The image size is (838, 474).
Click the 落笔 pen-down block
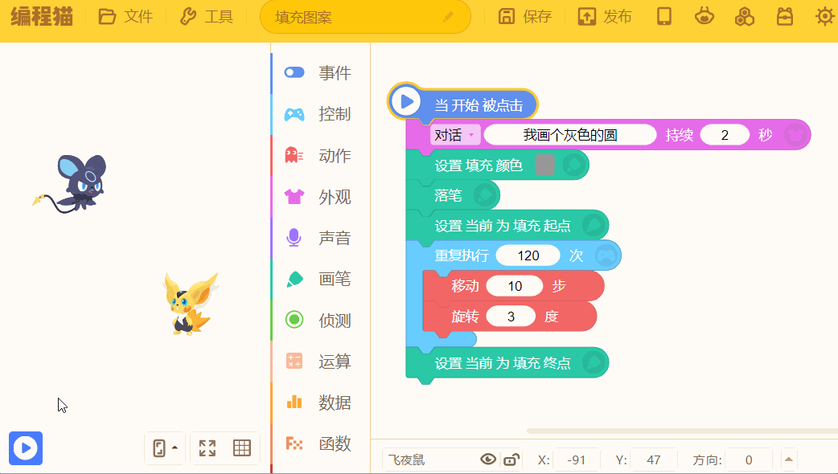click(x=453, y=195)
